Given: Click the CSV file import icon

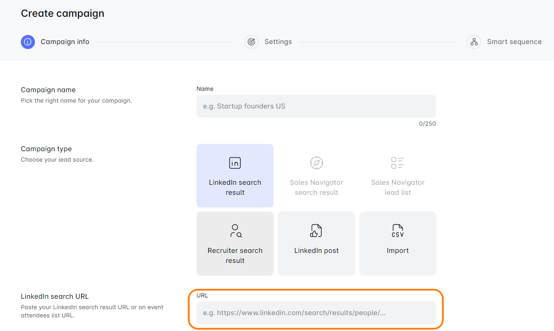Looking at the screenshot, I should 397,231.
